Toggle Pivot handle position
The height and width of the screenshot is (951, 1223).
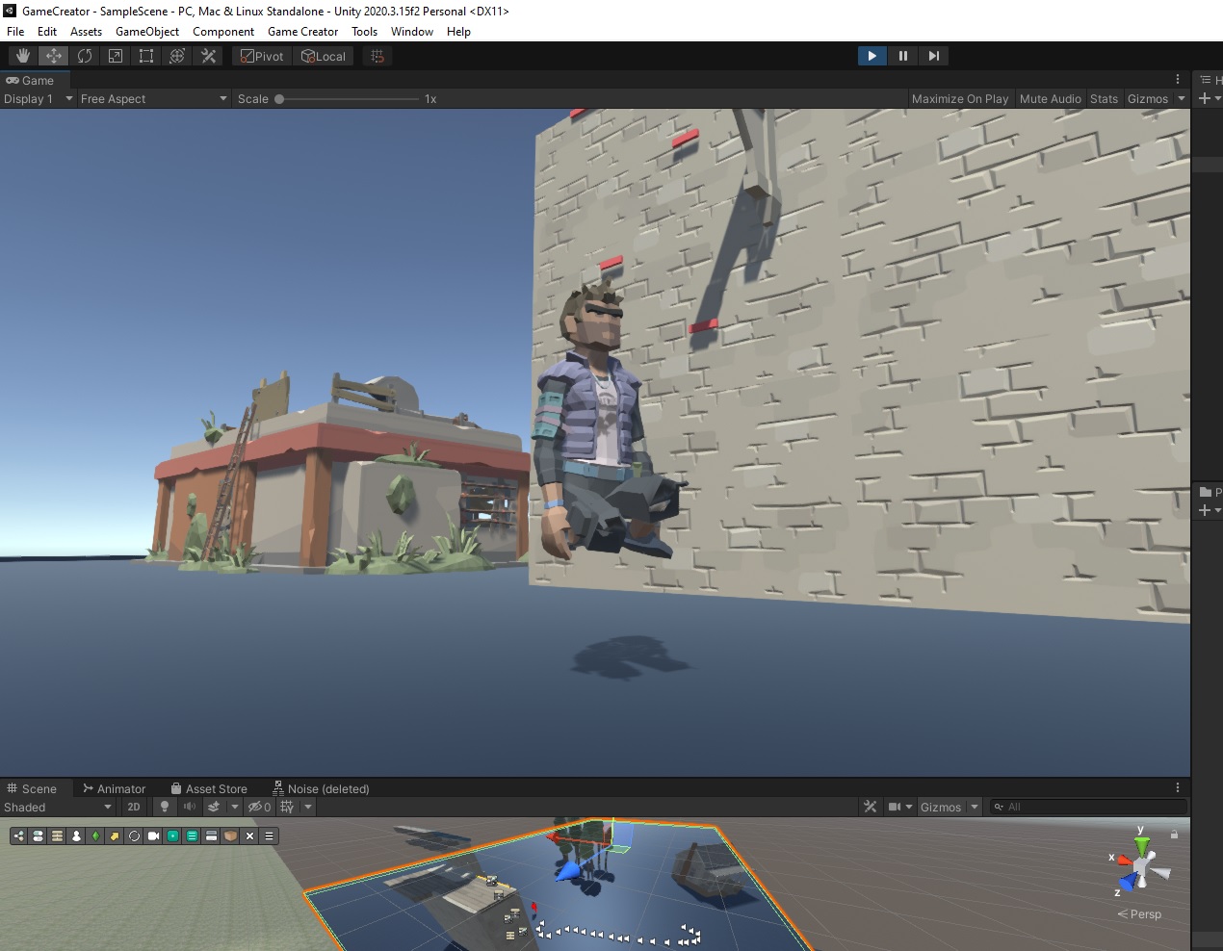point(262,56)
